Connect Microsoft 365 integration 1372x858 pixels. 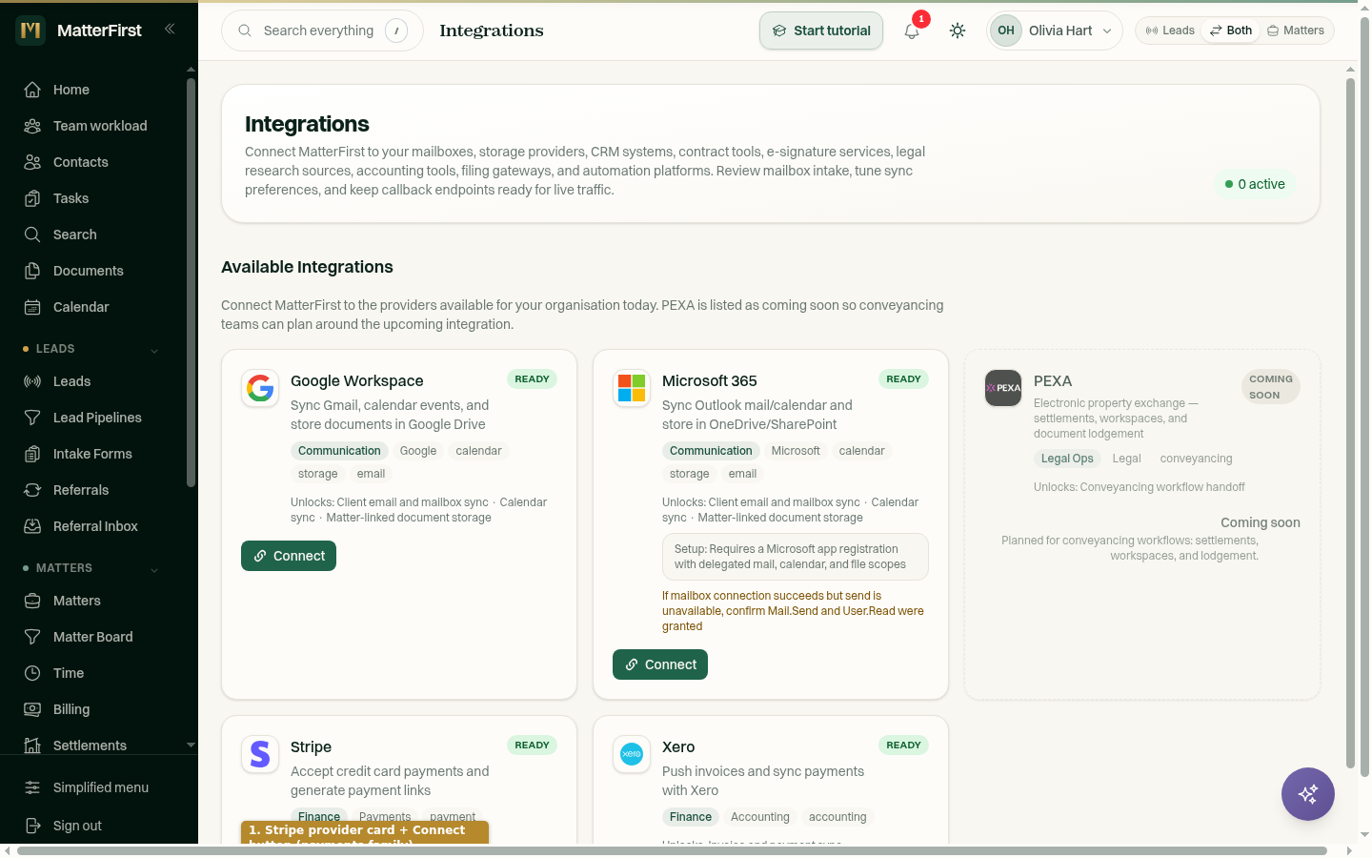tap(660, 664)
